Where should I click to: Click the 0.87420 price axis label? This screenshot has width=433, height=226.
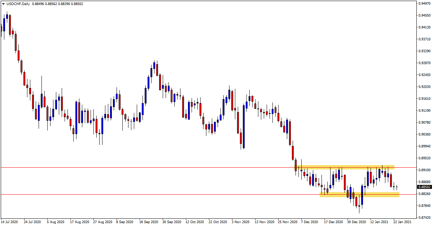(424, 218)
